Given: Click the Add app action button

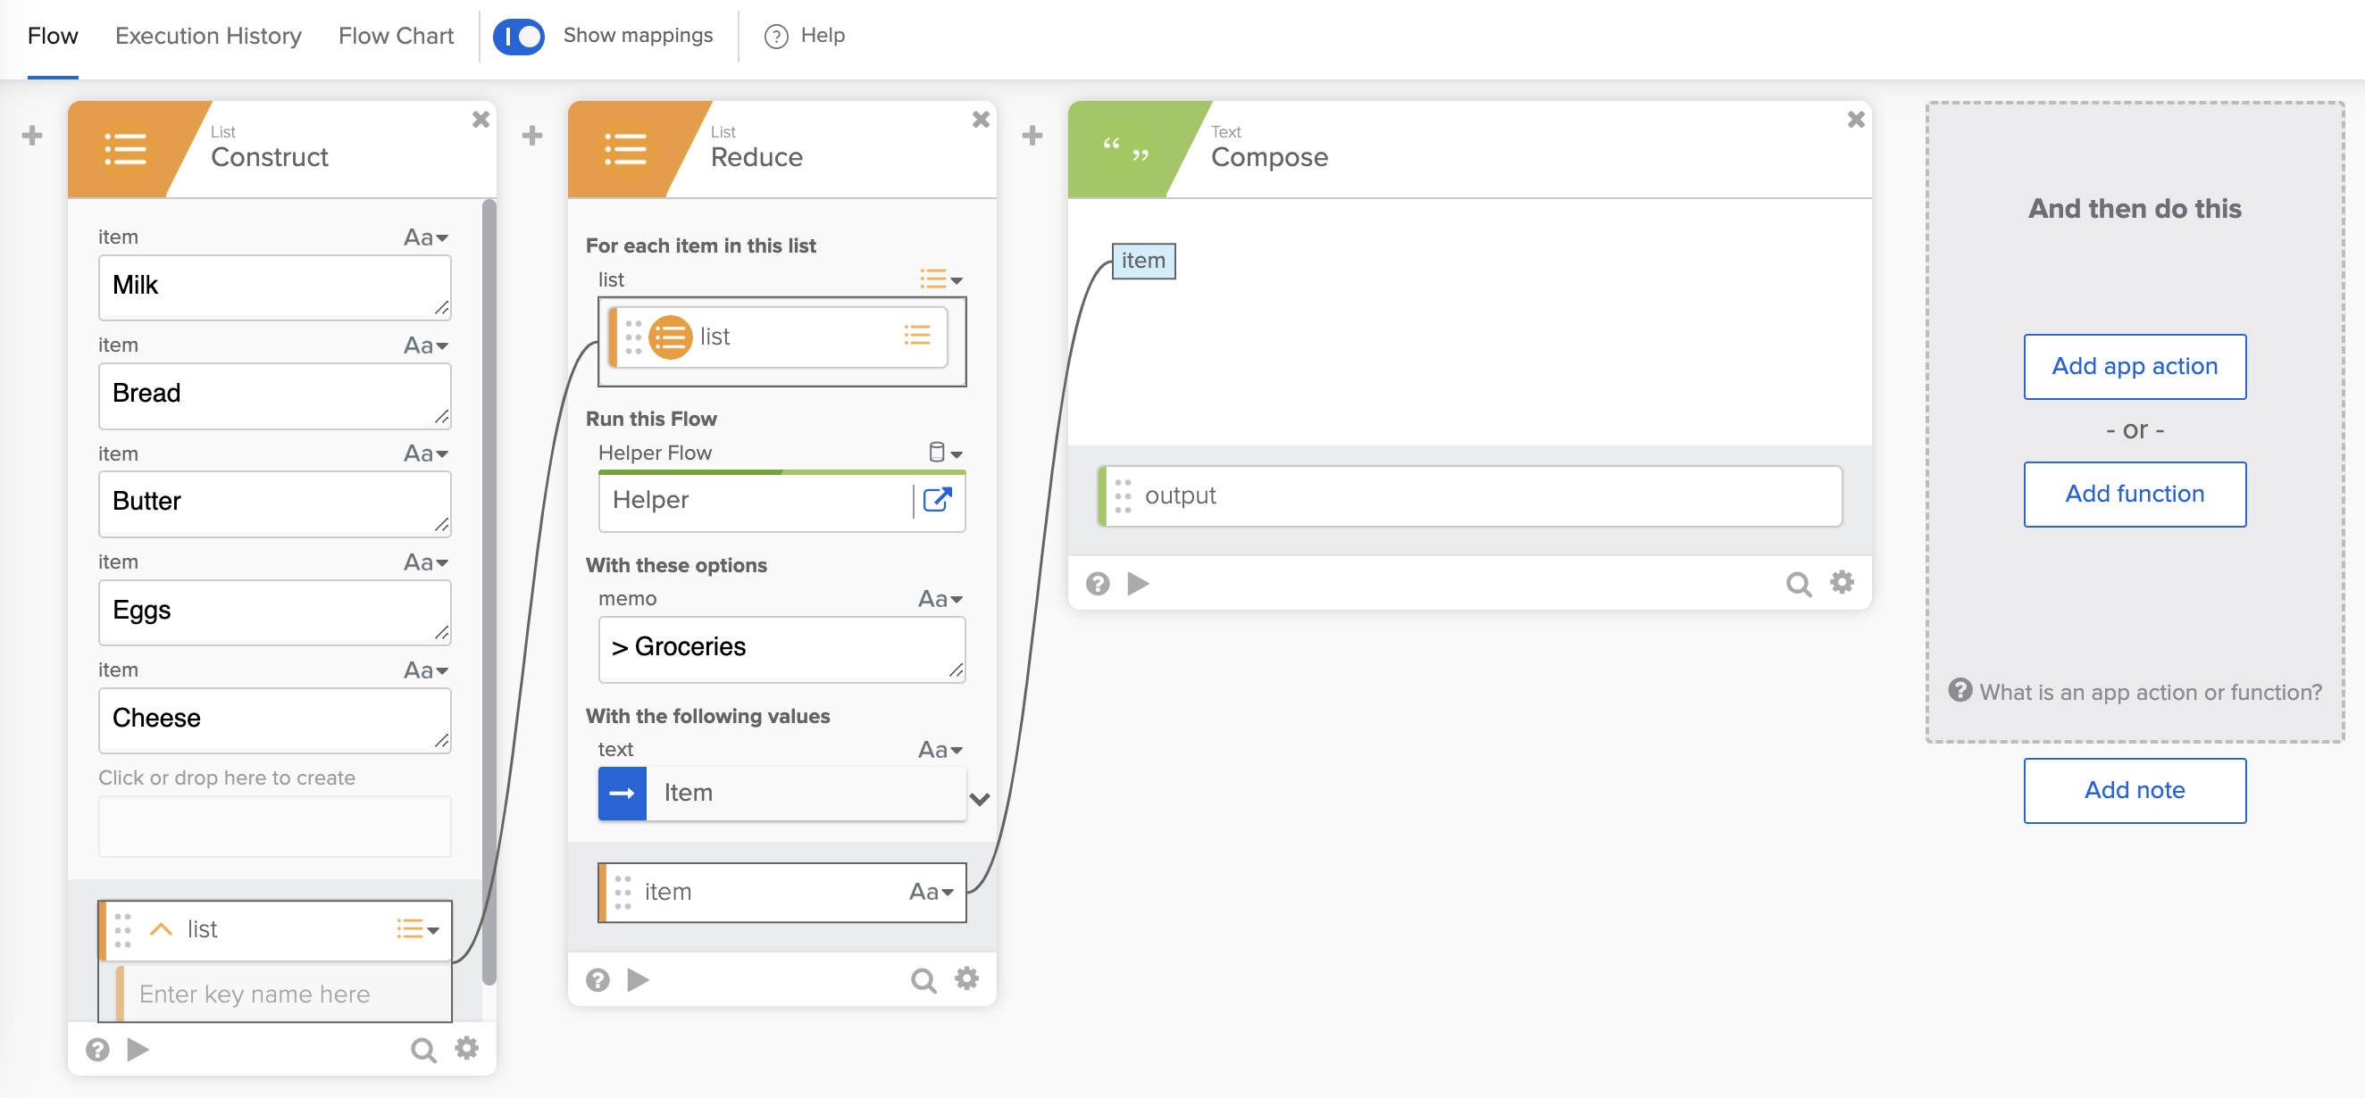Looking at the screenshot, I should click(x=2134, y=366).
